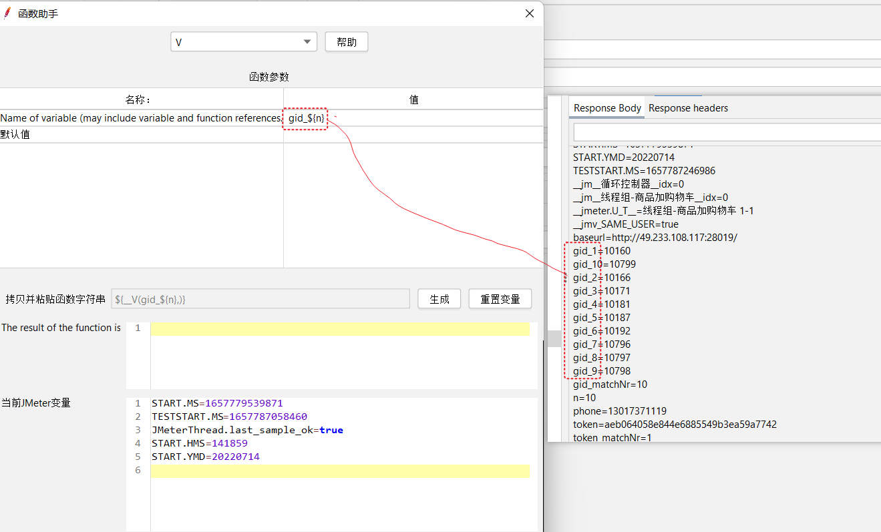Image resolution: width=881 pixels, height=532 pixels.
Task: Click the __jm__循环控制器__idx=0 line
Action: (x=629, y=184)
